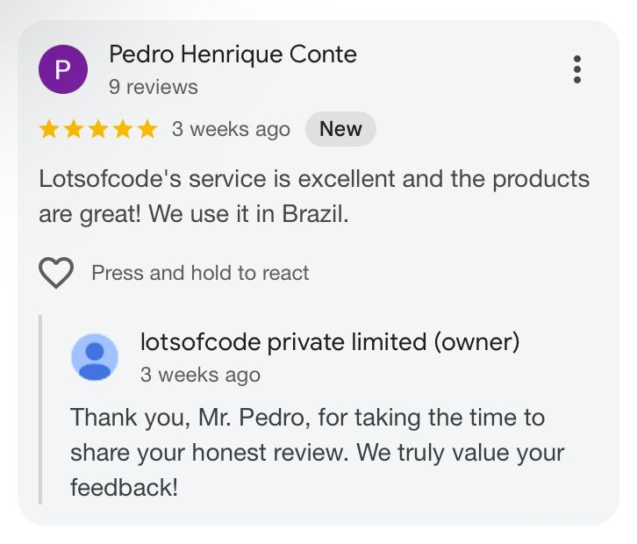637x544 pixels.
Task: Open Pedro Henrique Conte's profile name
Action: click(x=233, y=54)
